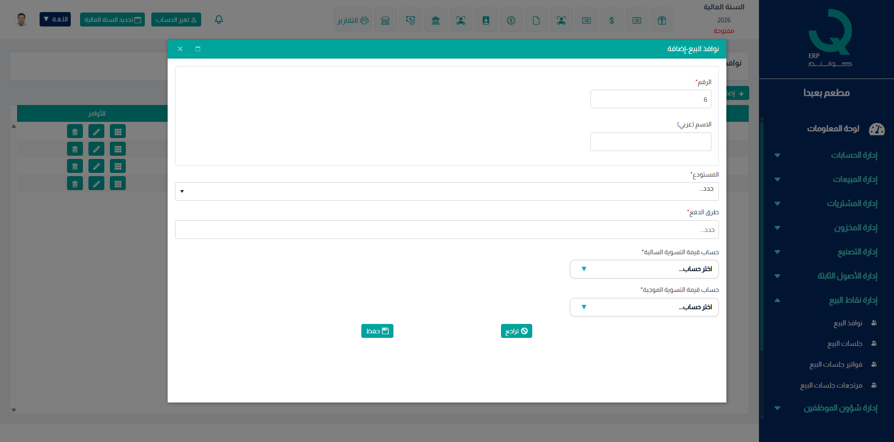Open جلسات البيع in sidebar

pyautogui.click(x=845, y=343)
